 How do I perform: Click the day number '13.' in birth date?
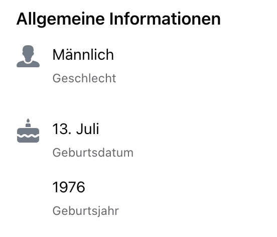(x=62, y=129)
